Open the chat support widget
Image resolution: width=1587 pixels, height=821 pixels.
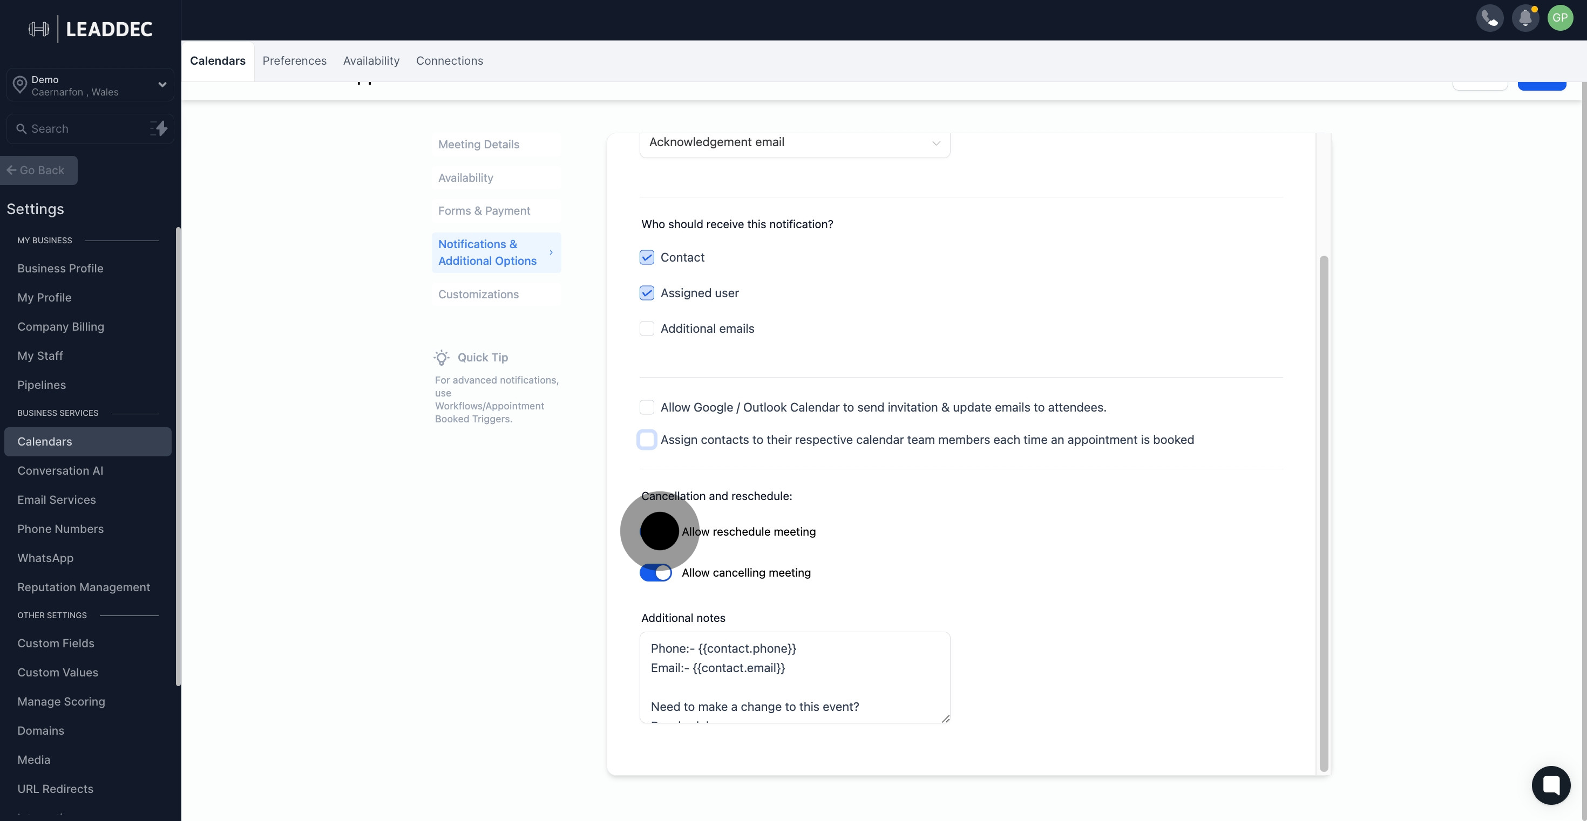pos(1551,785)
